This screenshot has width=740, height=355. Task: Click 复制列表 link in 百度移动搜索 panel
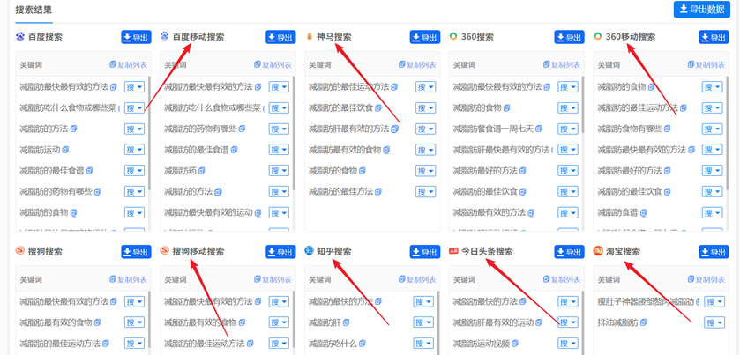[x=273, y=64]
